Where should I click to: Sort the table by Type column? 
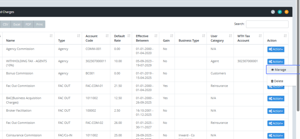point(78,36)
